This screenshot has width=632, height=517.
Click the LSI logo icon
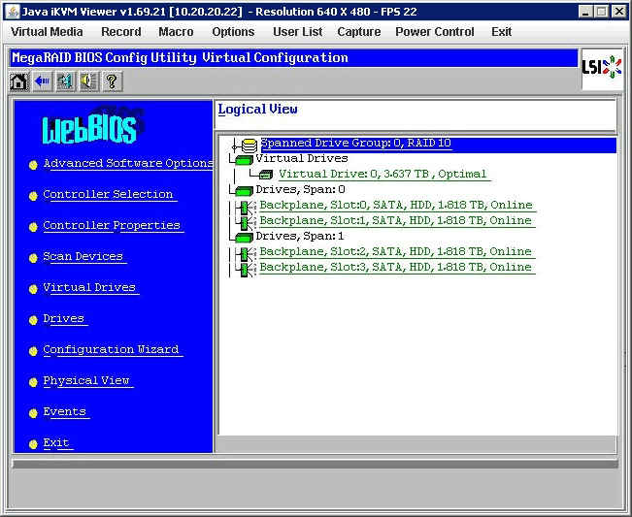tap(601, 68)
